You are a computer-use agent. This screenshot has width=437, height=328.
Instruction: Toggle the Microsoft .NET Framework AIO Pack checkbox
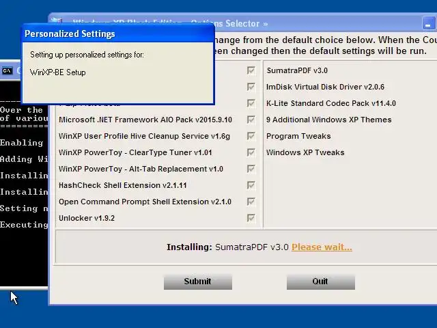click(251, 120)
